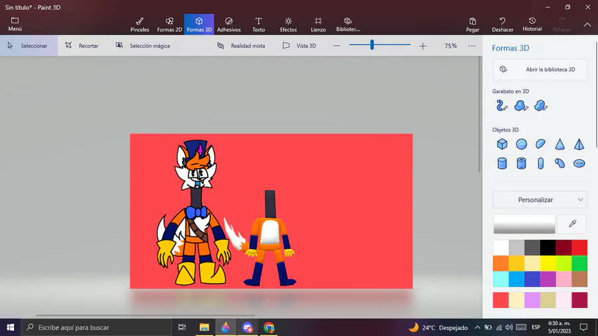The height and width of the screenshot is (336, 598).
Task: Open the Adhesivos tab
Action: coord(229,25)
